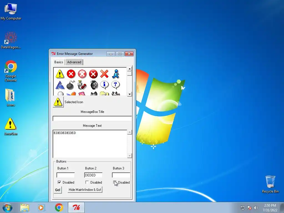The width and height of the screenshot is (284, 213).
Task: Select the gray raccoon-like icon in the bottom row
Action: [x=94, y=94]
